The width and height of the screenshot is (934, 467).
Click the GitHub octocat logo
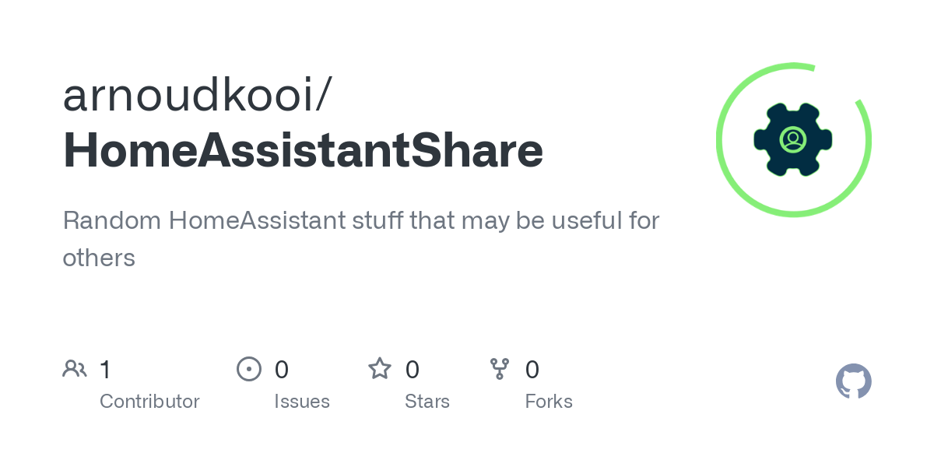[853, 381]
